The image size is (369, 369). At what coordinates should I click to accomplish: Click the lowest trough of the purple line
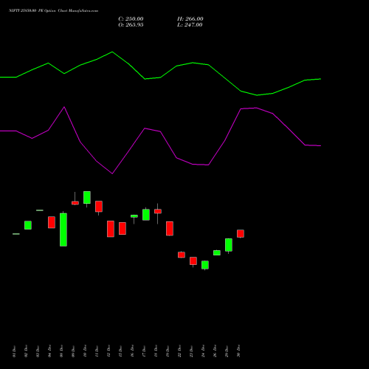[x=112, y=173]
